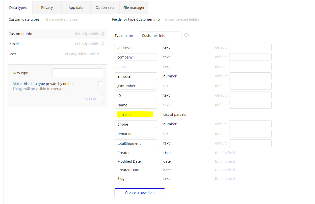Select the User data type
Screen dimensions: 315x204
(12, 54)
